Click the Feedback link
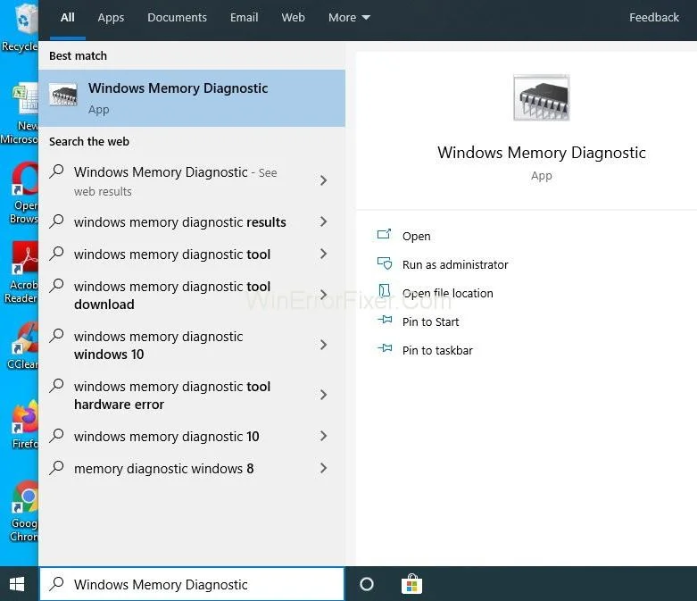697x601 pixels. tap(654, 18)
